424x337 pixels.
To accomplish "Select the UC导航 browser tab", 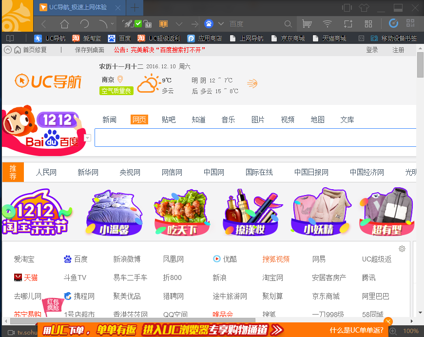I will tap(80, 8).
